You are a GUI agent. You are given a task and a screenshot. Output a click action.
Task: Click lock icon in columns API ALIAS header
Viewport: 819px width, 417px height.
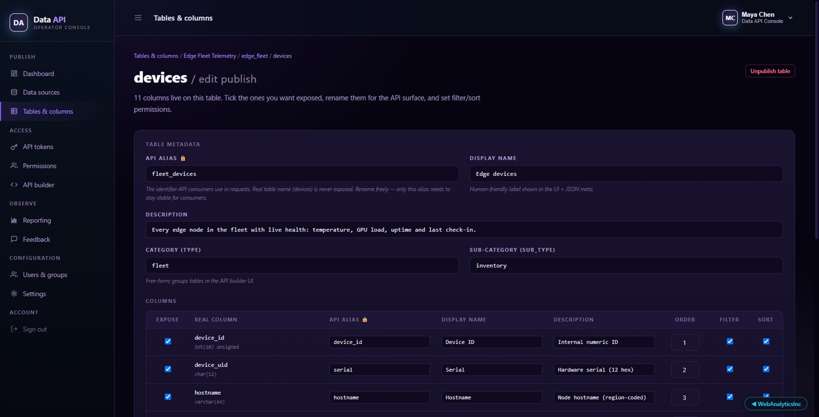(365, 320)
